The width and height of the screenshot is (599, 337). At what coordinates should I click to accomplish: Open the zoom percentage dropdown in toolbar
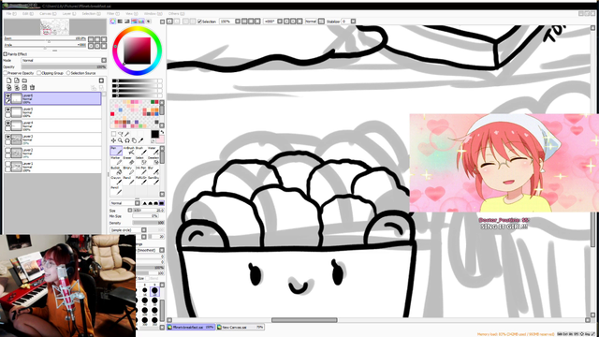[237, 22]
